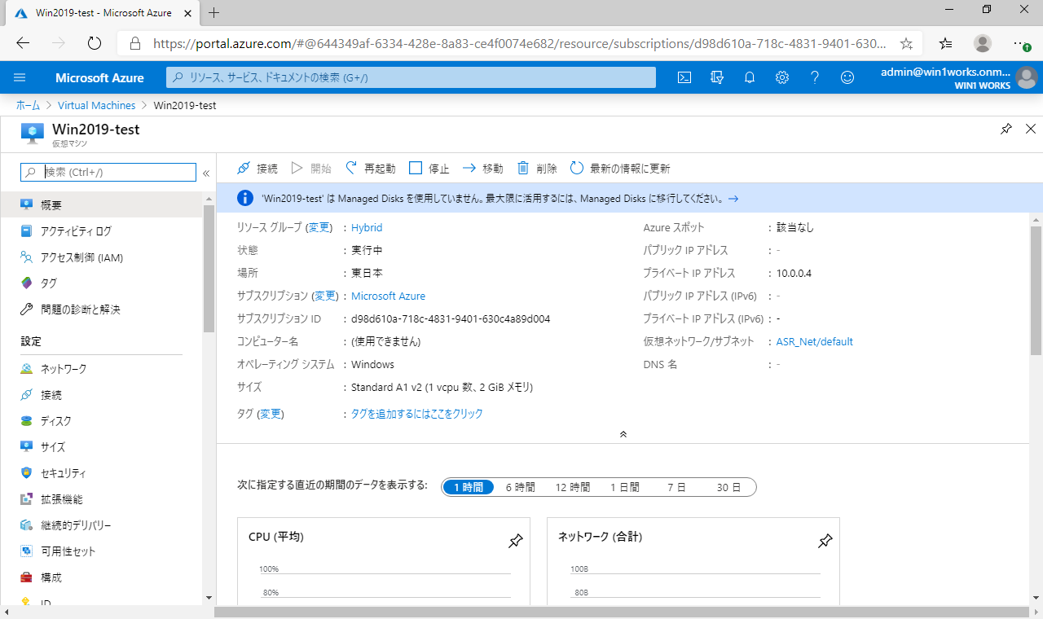Select 概要 in the left menu
The height and width of the screenshot is (619, 1043).
pyautogui.click(x=102, y=205)
